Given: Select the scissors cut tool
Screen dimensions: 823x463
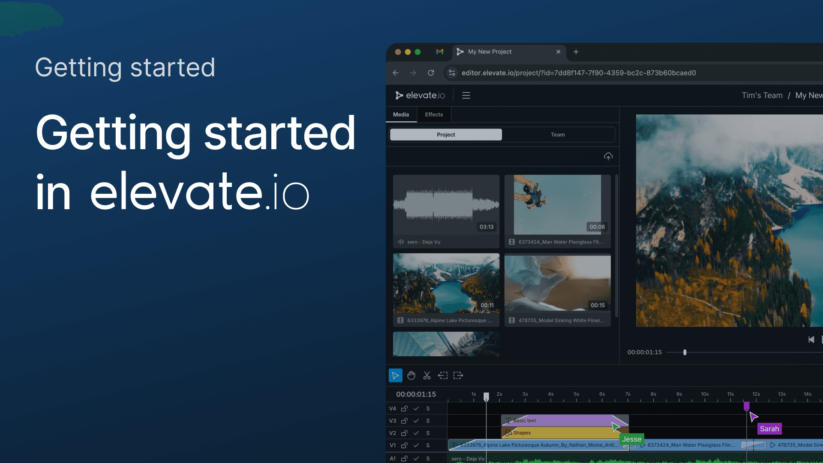Looking at the screenshot, I should [427, 376].
